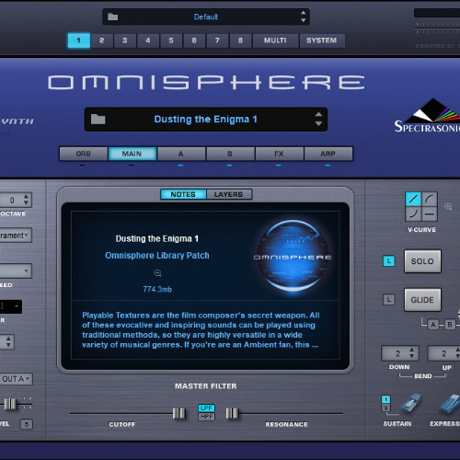Select the concave velocity curve icon
The height and width of the screenshot is (460, 460).
(413, 213)
